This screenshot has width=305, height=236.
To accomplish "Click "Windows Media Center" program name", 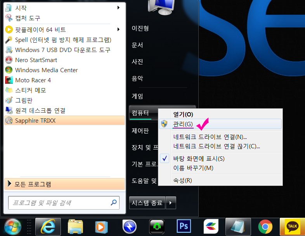I will (x=47, y=70).
